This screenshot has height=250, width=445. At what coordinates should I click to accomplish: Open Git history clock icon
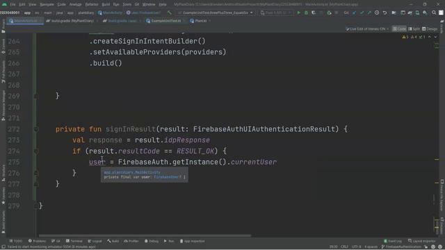[377, 12]
